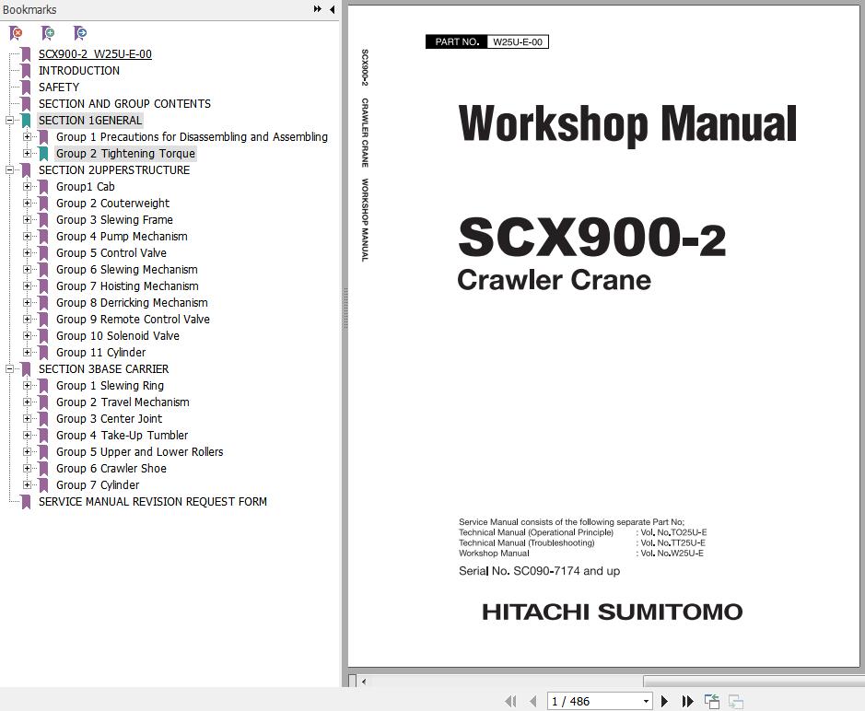Expand the Group 3 Center Joint node

pyautogui.click(x=27, y=419)
